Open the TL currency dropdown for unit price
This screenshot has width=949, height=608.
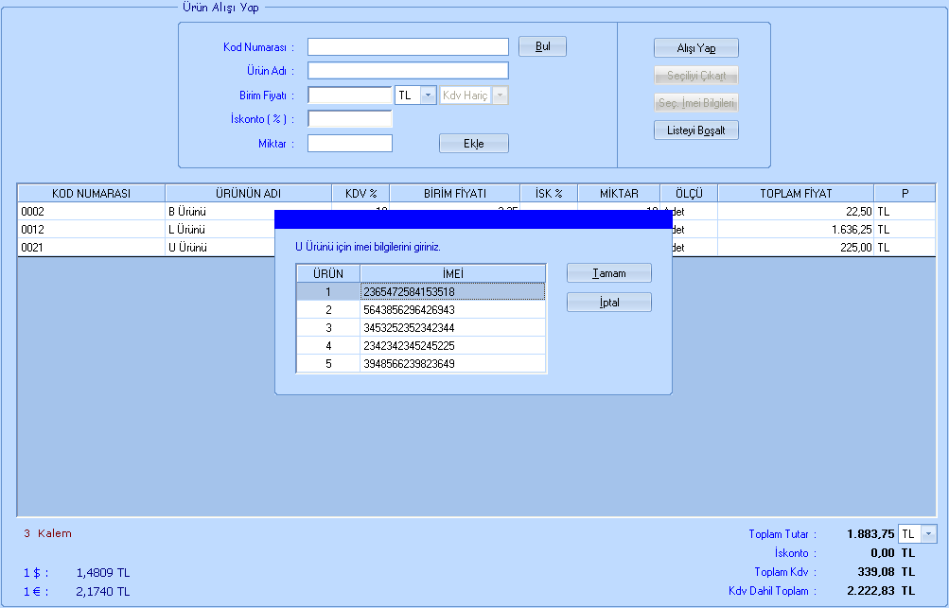428,96
